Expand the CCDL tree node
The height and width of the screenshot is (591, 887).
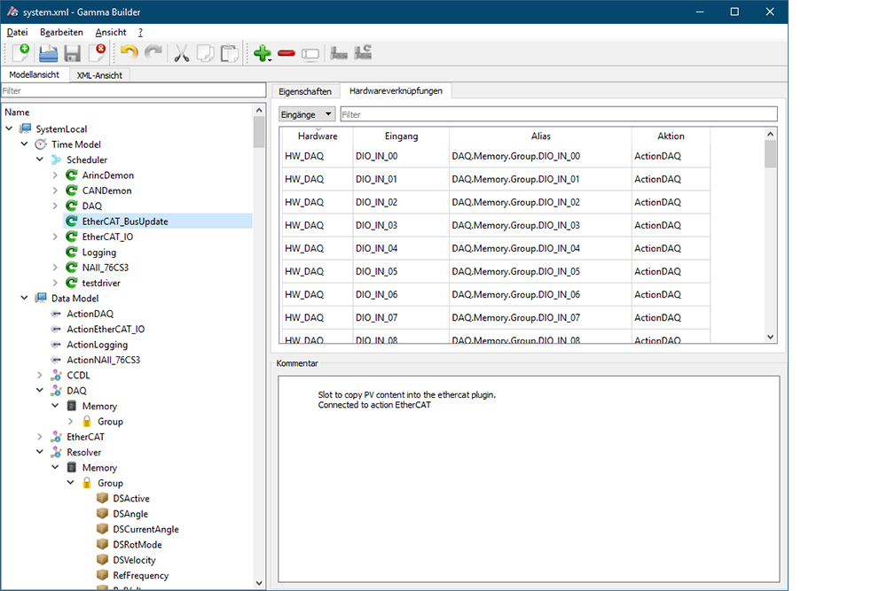pos(40,376)
